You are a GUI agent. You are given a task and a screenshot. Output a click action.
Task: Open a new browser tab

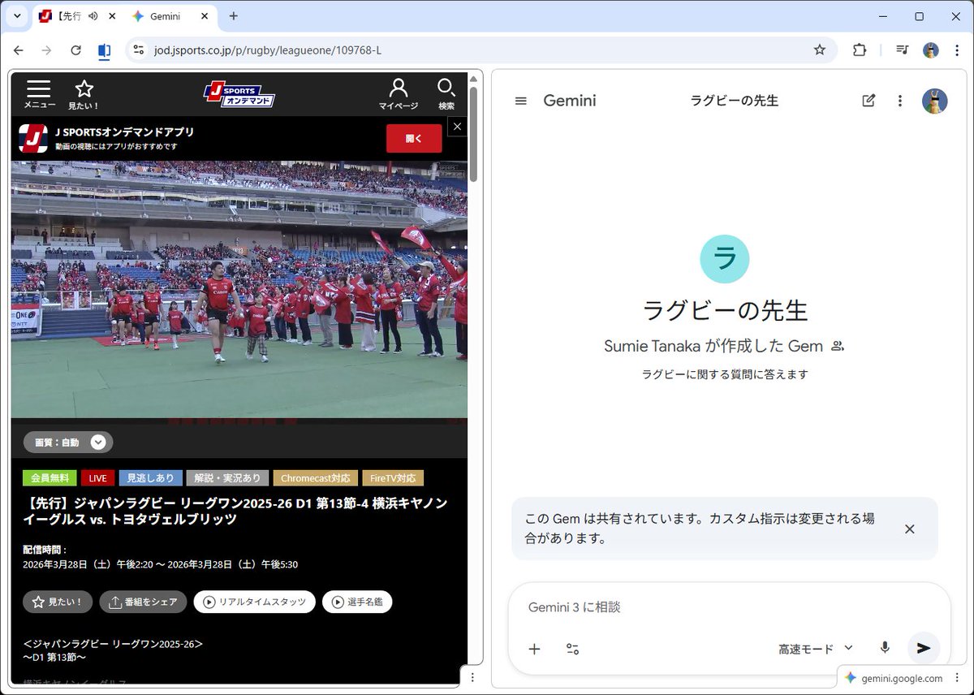coord(234,16)
